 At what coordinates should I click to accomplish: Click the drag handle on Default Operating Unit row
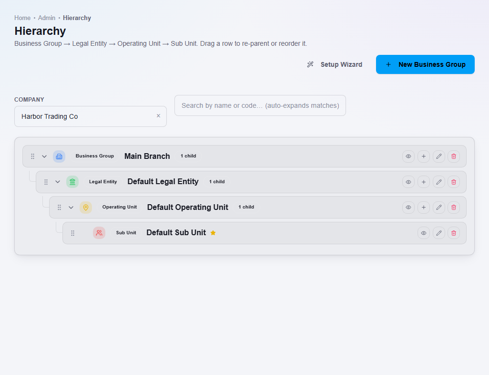59,208
